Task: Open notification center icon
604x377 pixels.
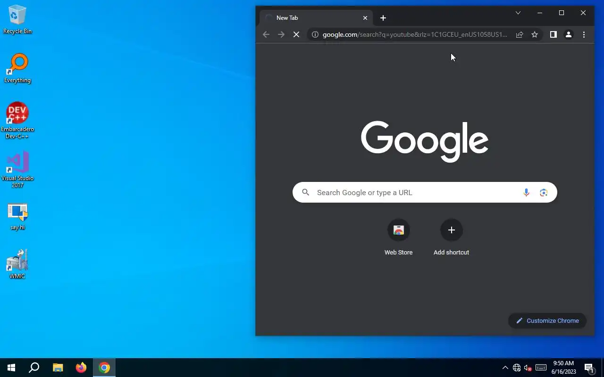Action: click(589, 368)
